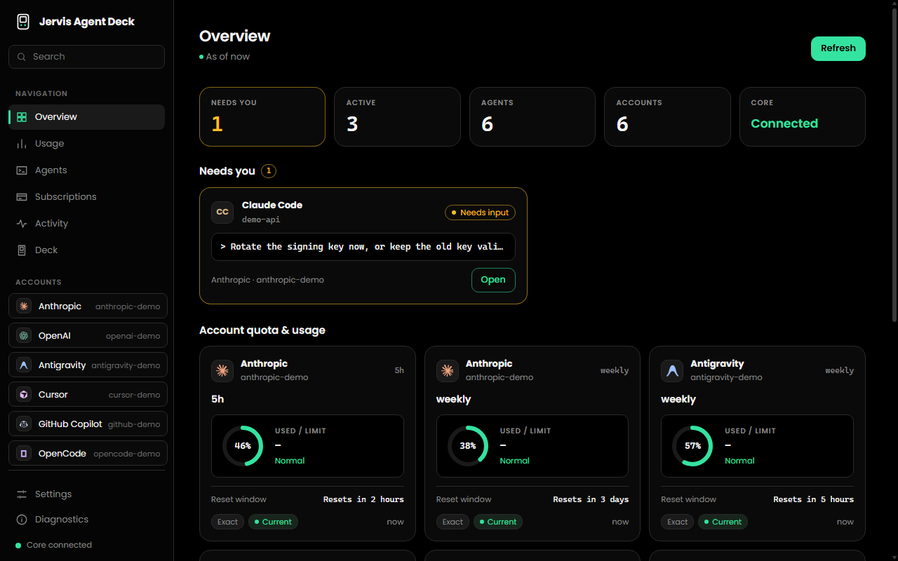Click the 38% usage ring gauge
The image size is (898, 561).
click(x=468, y=446)
